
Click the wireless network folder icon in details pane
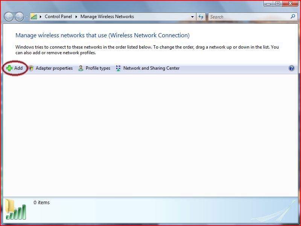coord(15,209)
